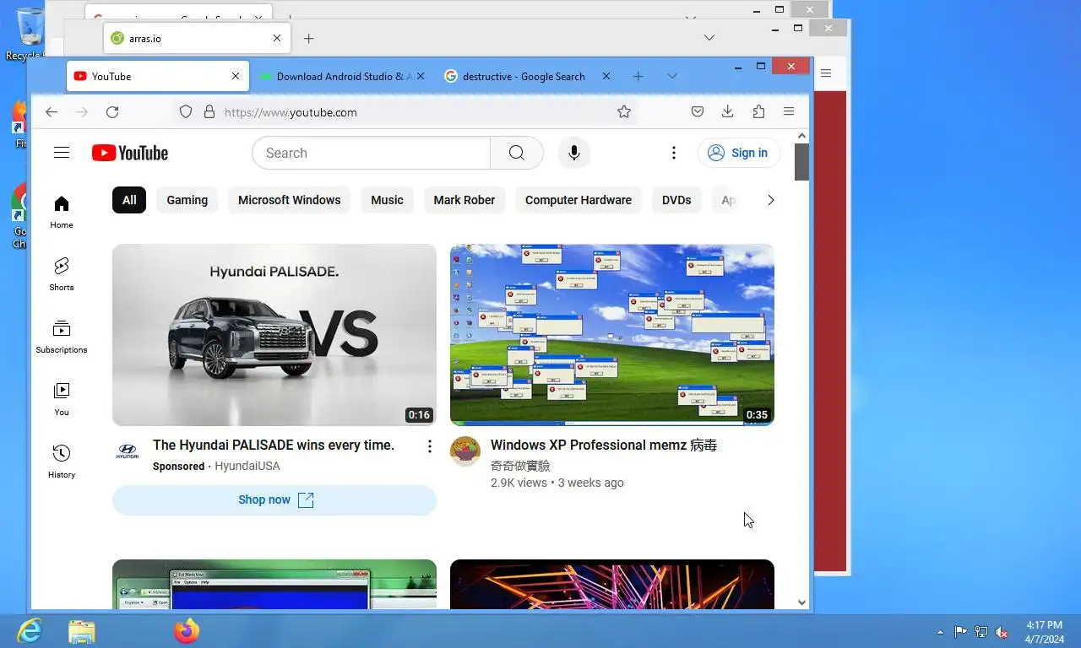Click the 奇奇做實驗 channel avatar

465,451
